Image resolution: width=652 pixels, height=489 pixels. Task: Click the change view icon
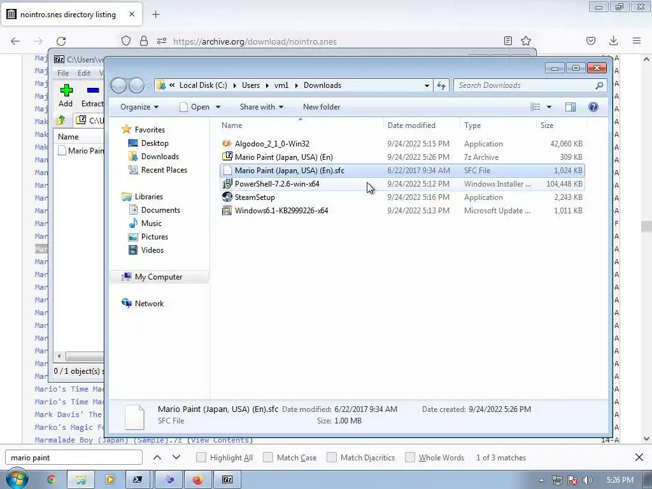535,107
